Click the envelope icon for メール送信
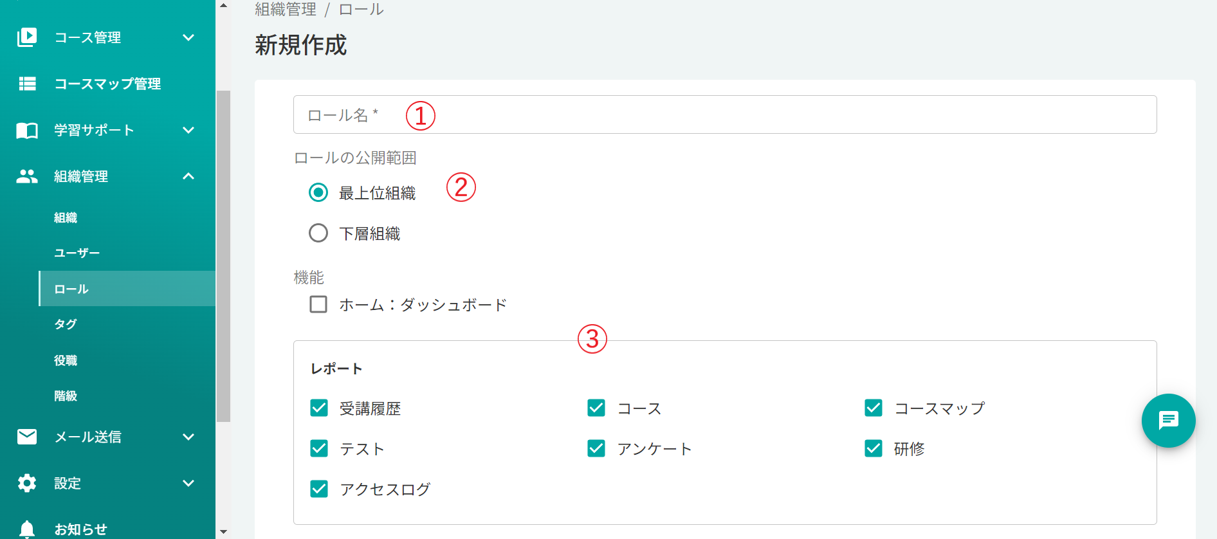This screenshot has width=1217, height=539. [27, 437]
